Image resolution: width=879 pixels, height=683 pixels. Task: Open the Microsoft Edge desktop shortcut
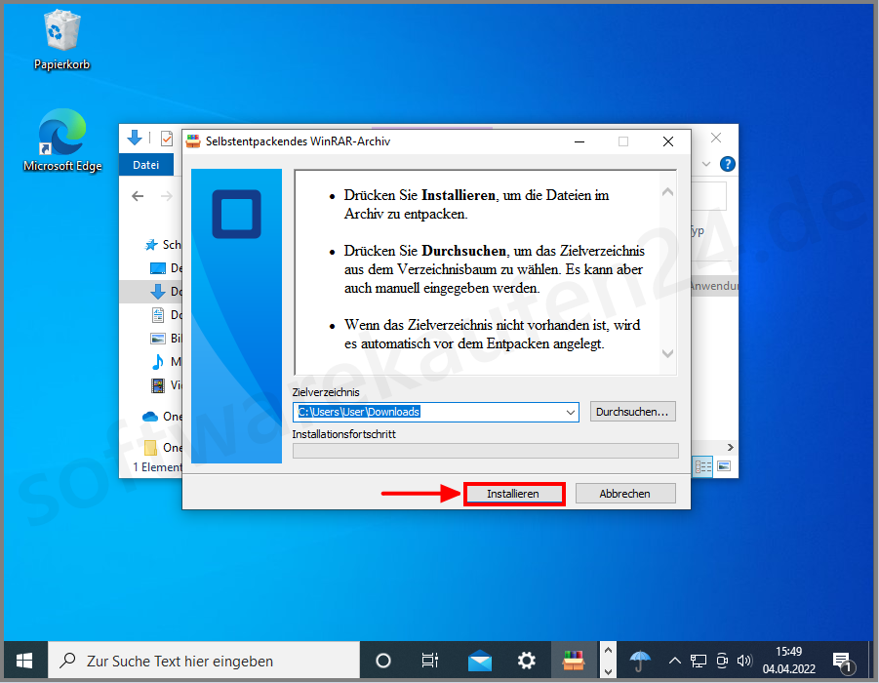(62, 141)
